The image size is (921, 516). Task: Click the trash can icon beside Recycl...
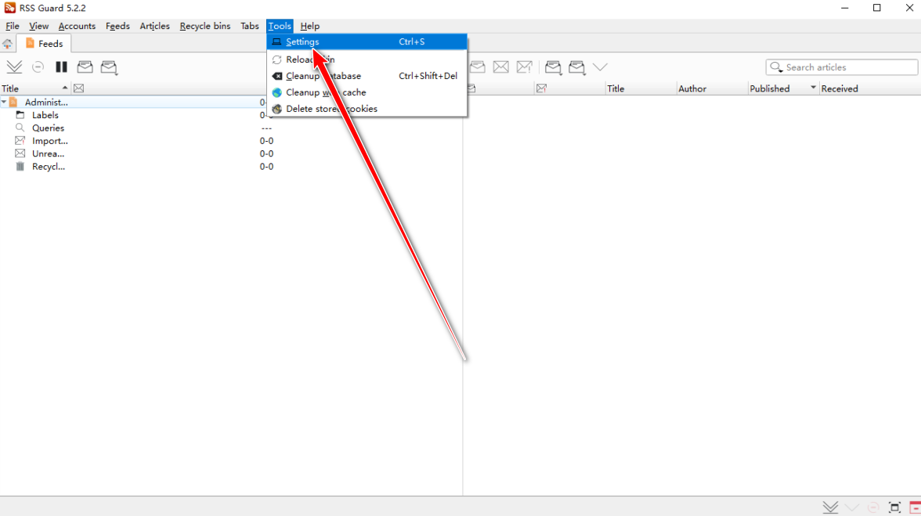tap(20, 167)
